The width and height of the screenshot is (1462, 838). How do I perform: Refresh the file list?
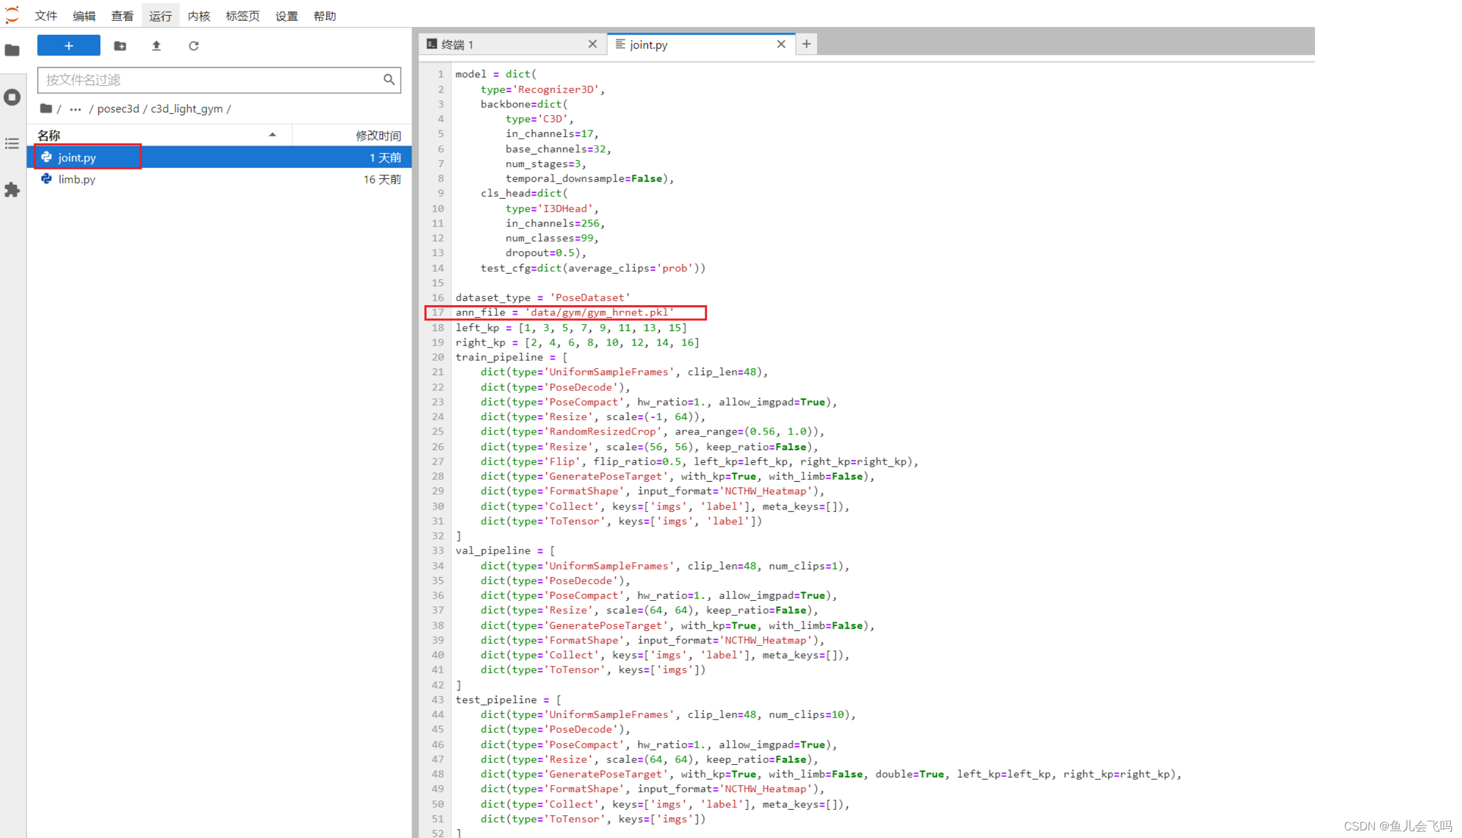click(194, 45)
